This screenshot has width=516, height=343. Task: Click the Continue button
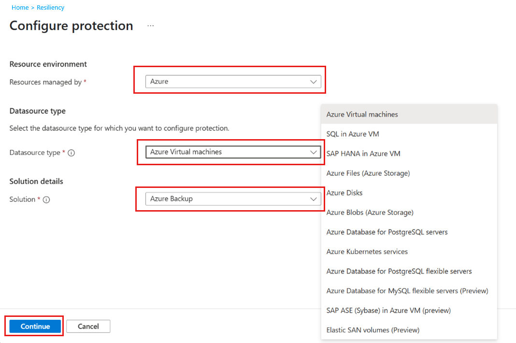[x=35, y=326]
